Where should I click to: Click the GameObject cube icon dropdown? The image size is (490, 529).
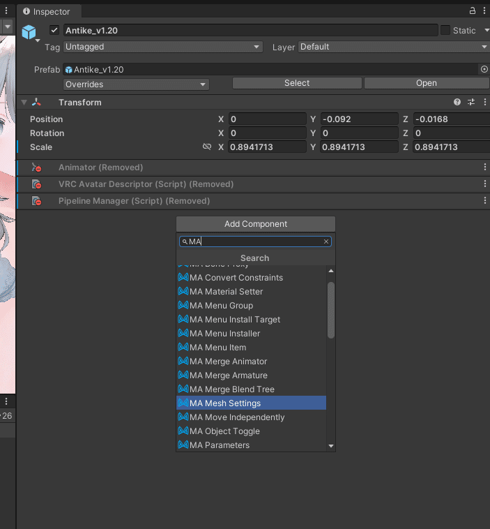[31, 33]
